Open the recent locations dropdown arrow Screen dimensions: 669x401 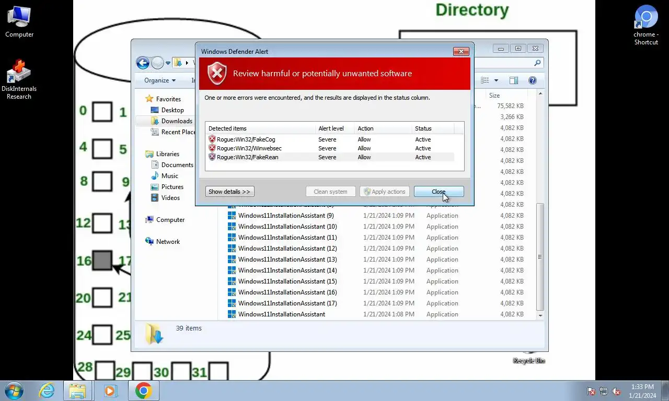pos(168,63)
